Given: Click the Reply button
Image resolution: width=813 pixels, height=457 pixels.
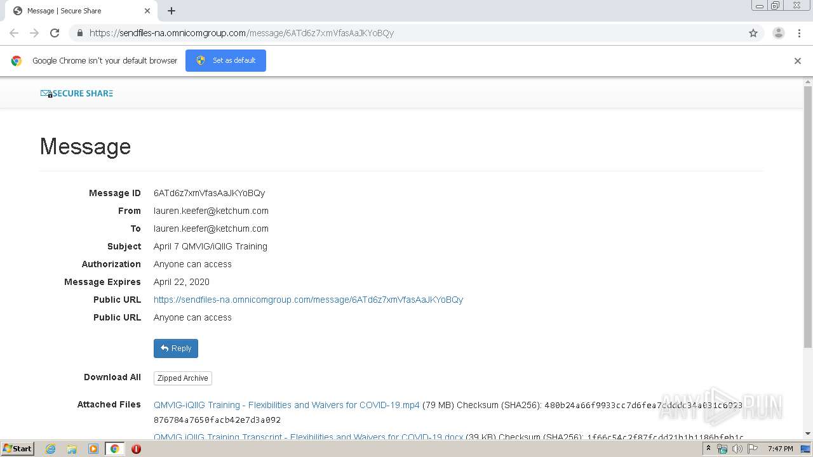Looking at the screenshot, I should click(176, 348).
